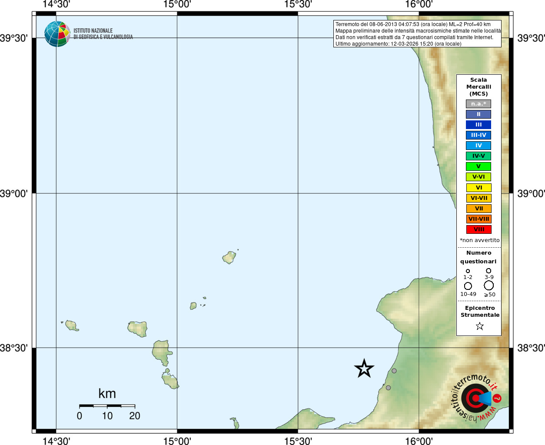The image size is (545, 445).
Task: Choose the yellow VI intensity swatch
Action: pos(479,188)
